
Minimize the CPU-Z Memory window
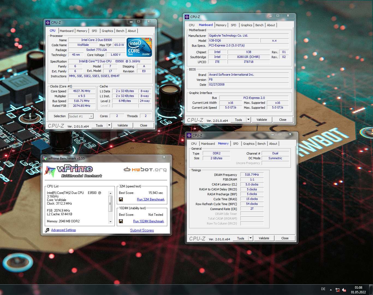coord(272,134)
